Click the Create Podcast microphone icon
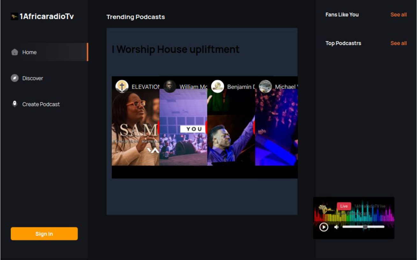 click(15, 104)
